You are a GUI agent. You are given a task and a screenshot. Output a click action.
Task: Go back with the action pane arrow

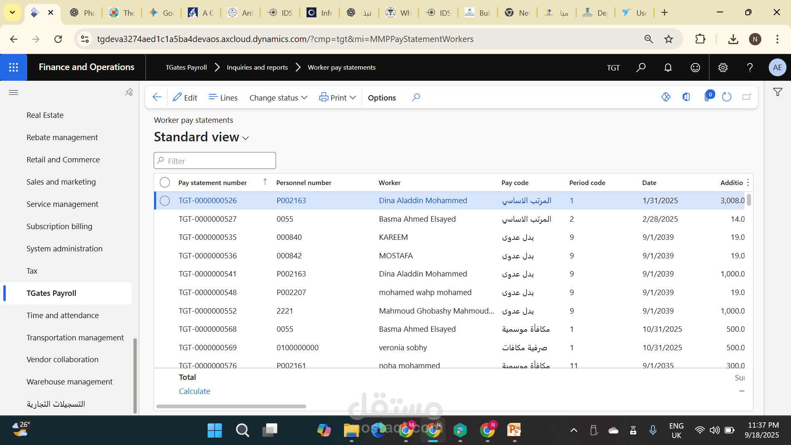click(x=157, y=97)
